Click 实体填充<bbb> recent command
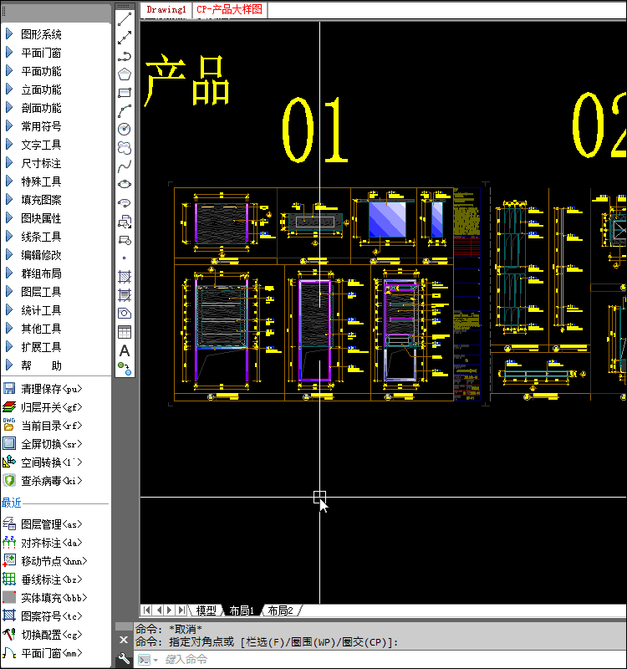 45,598
